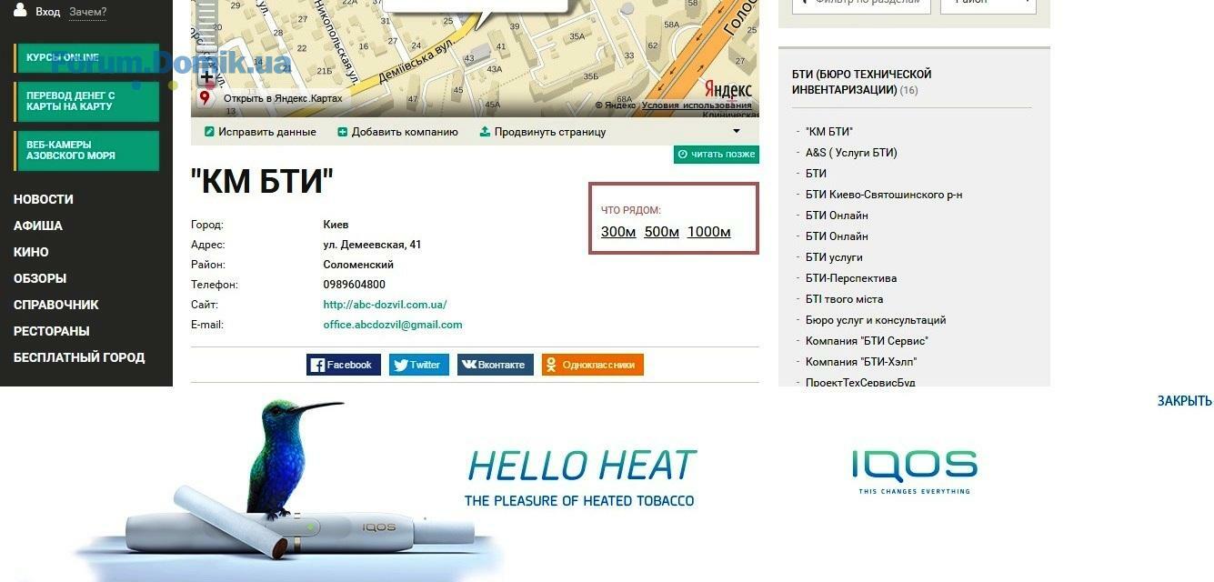Open the Фильтр по разделам dropdown

click(x=861, y=5)
